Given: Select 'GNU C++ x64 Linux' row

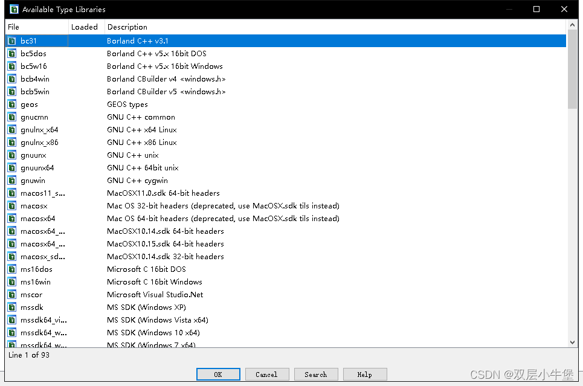Looking at the screenshot, I should click(286, 130).
